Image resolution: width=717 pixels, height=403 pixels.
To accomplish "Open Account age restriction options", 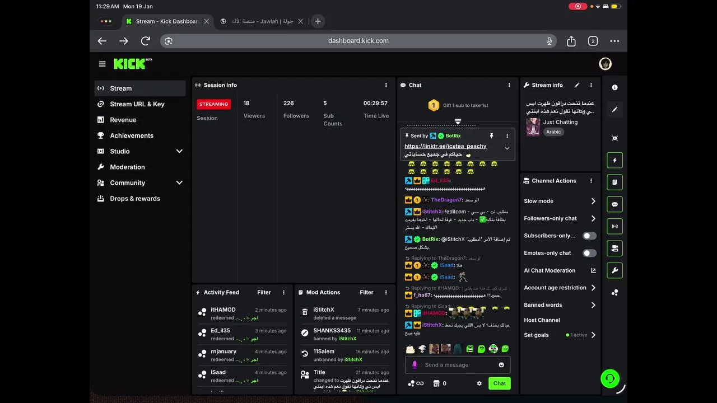I will click(560, 288).
